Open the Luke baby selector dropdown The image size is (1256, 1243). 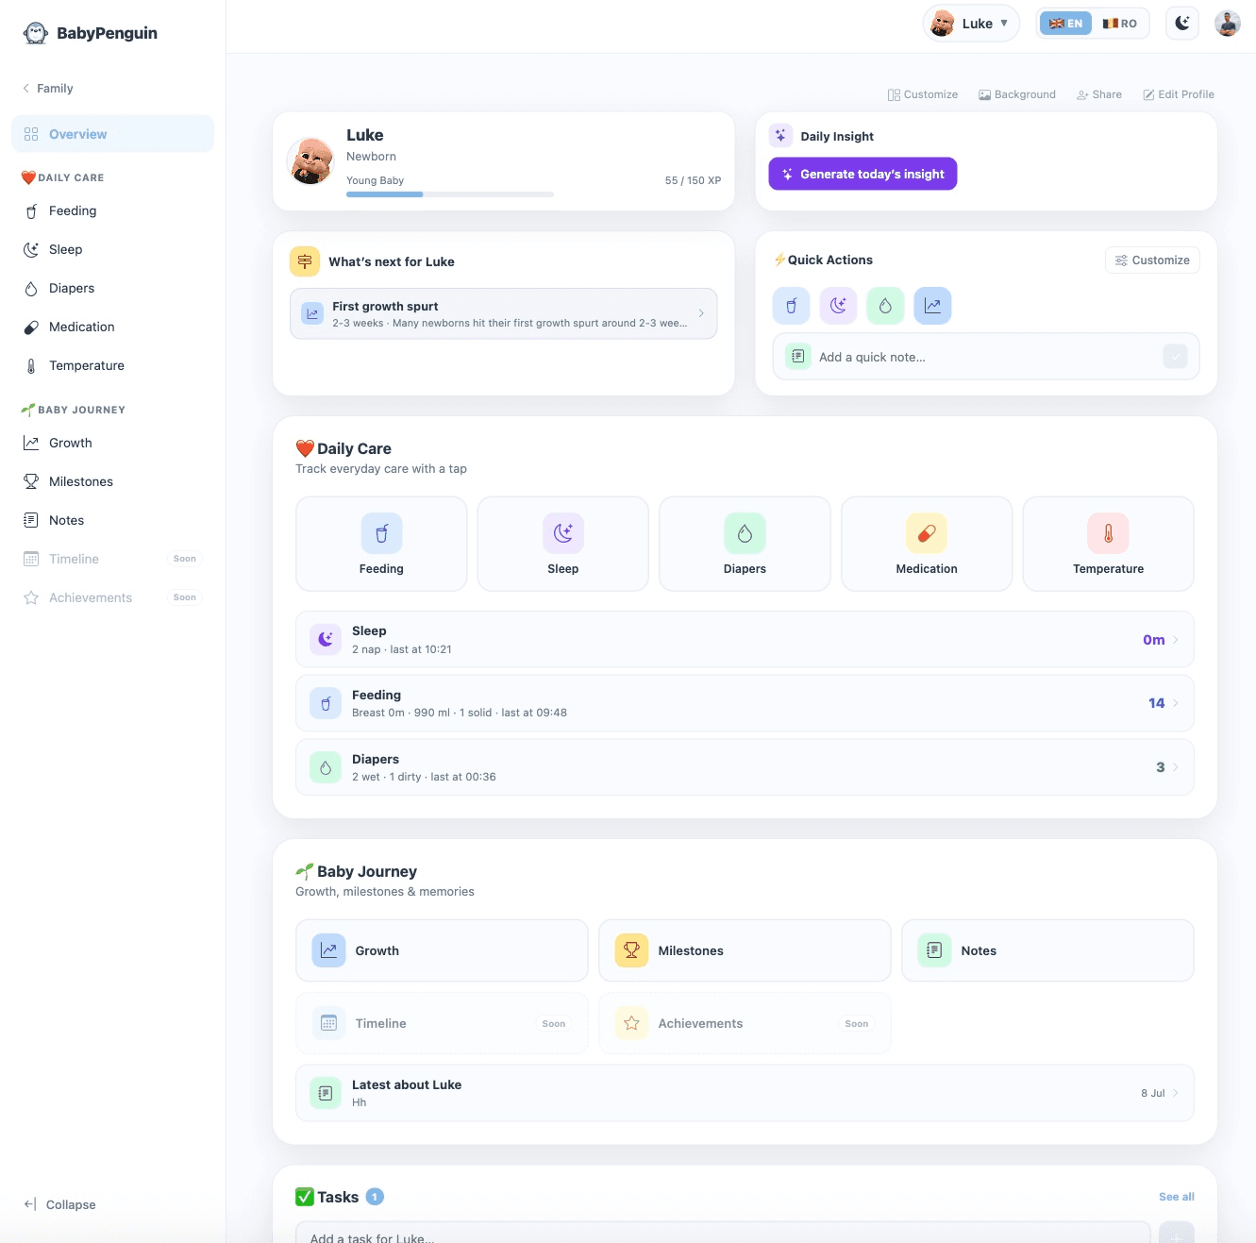coord(971,24)
